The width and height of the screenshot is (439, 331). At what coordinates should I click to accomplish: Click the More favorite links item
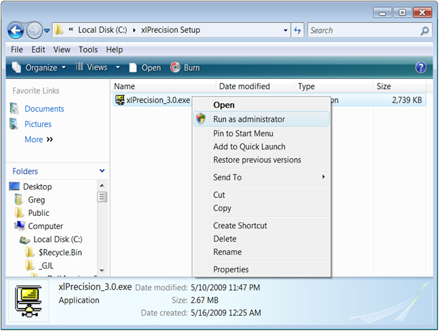click(38, 140)
